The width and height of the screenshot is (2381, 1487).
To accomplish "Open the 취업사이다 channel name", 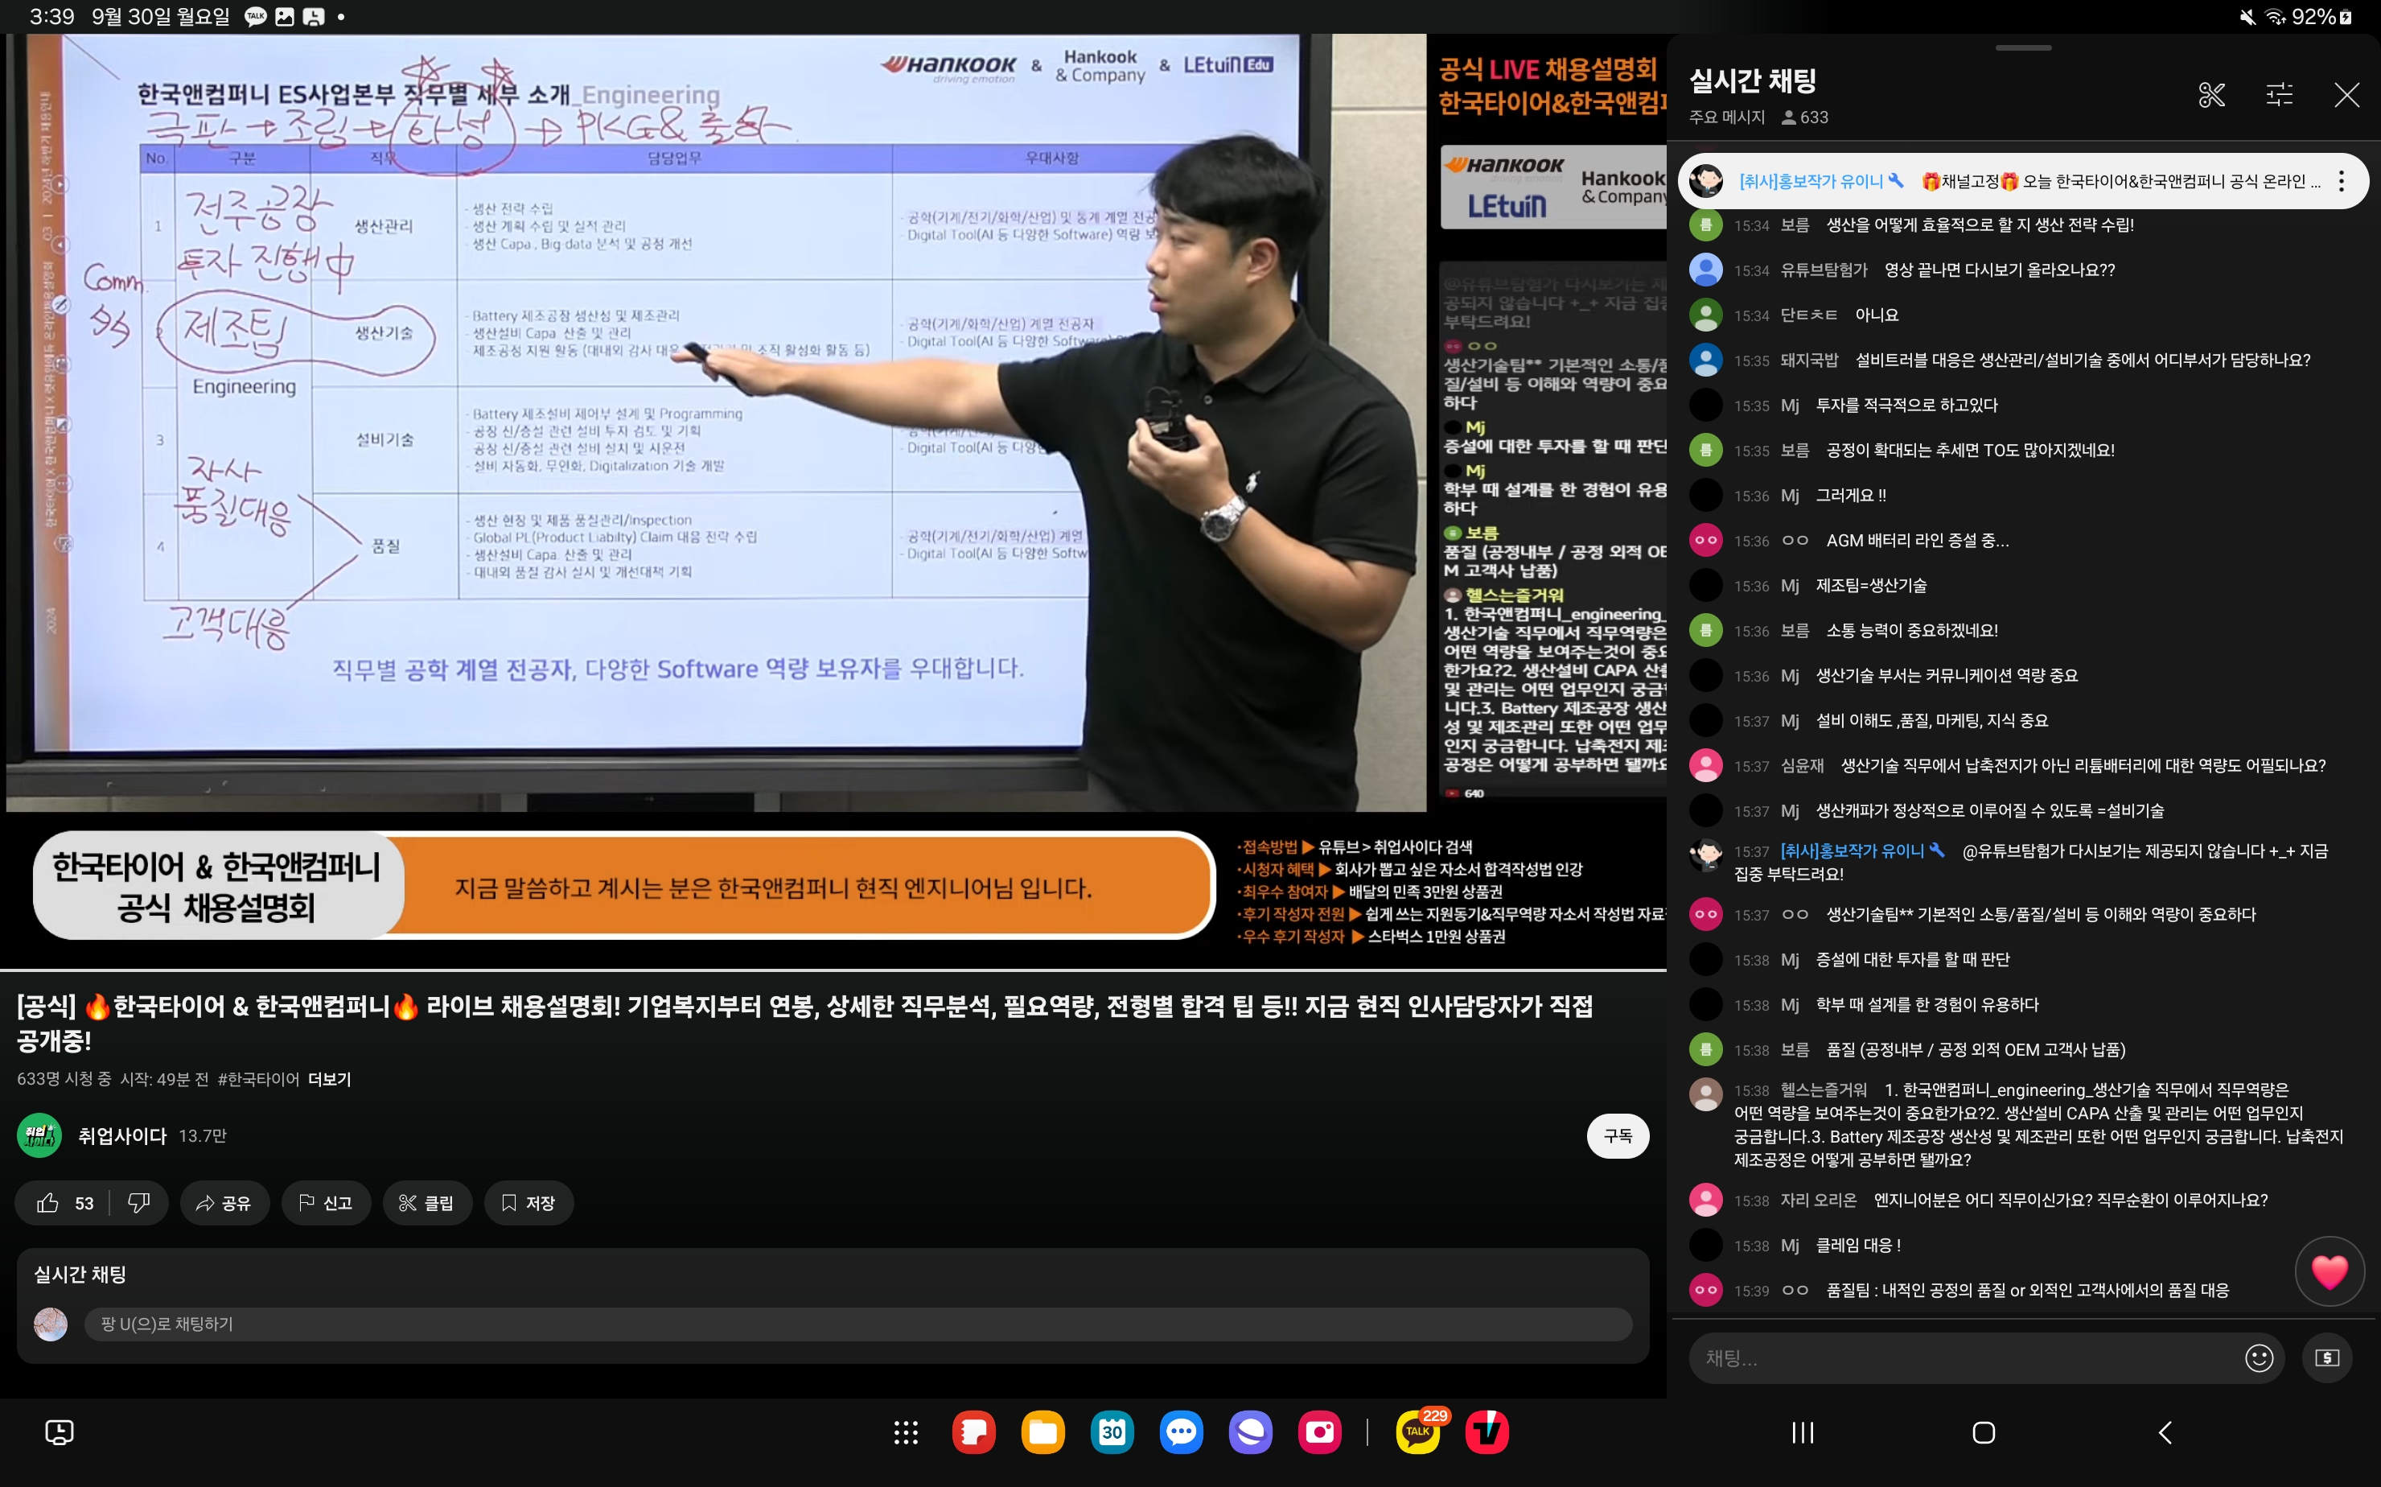I will coord(123,1136).
